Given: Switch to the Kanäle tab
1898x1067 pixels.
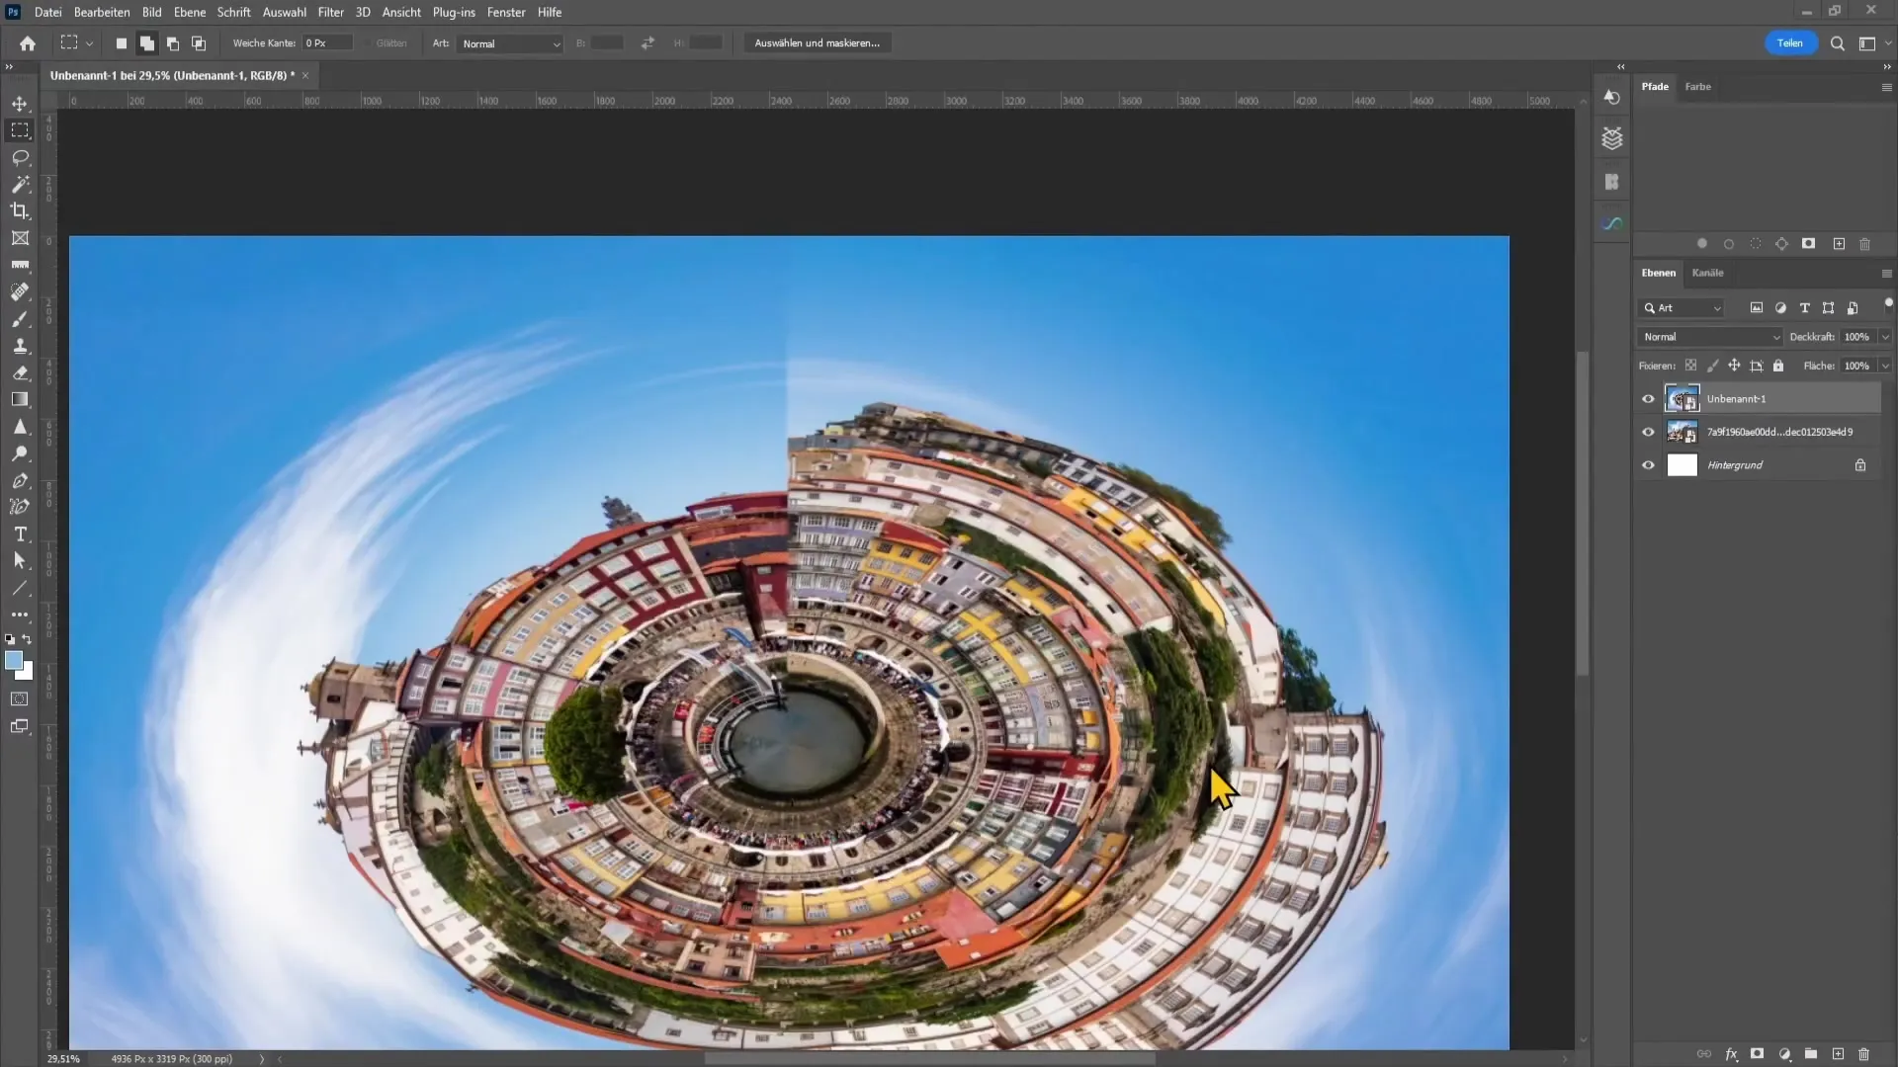Looking at the screenshot, I should point(1707,273).
